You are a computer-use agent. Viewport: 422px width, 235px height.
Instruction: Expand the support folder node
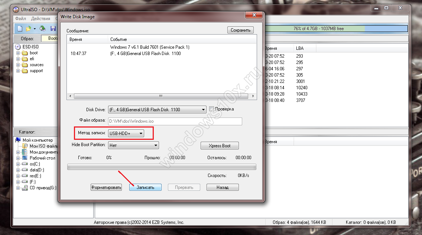pos(18,71)
